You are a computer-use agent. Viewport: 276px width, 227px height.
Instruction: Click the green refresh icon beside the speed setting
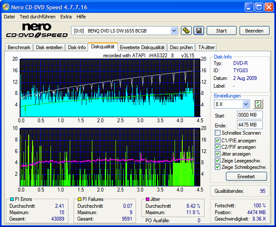(x=258, y=104)
